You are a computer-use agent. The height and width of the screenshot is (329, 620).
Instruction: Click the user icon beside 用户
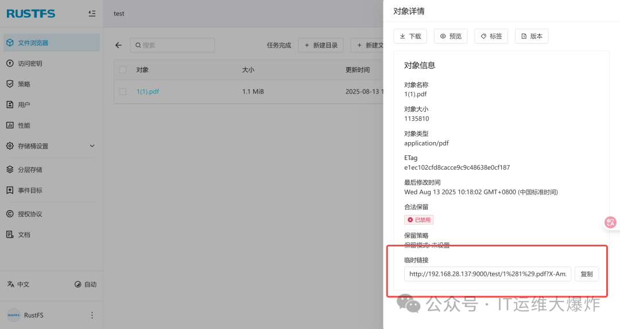[10, 105]
